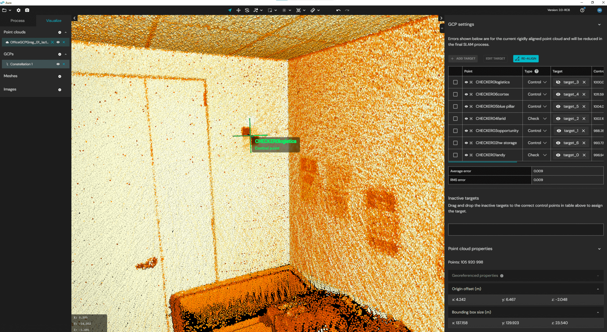
Task: Click the RE-ALIGN button
Action: point(526,58)
